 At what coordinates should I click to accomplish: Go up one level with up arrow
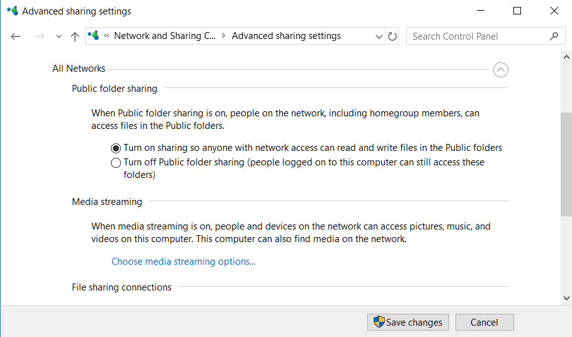pyautogui.click(x=75, y=36)
